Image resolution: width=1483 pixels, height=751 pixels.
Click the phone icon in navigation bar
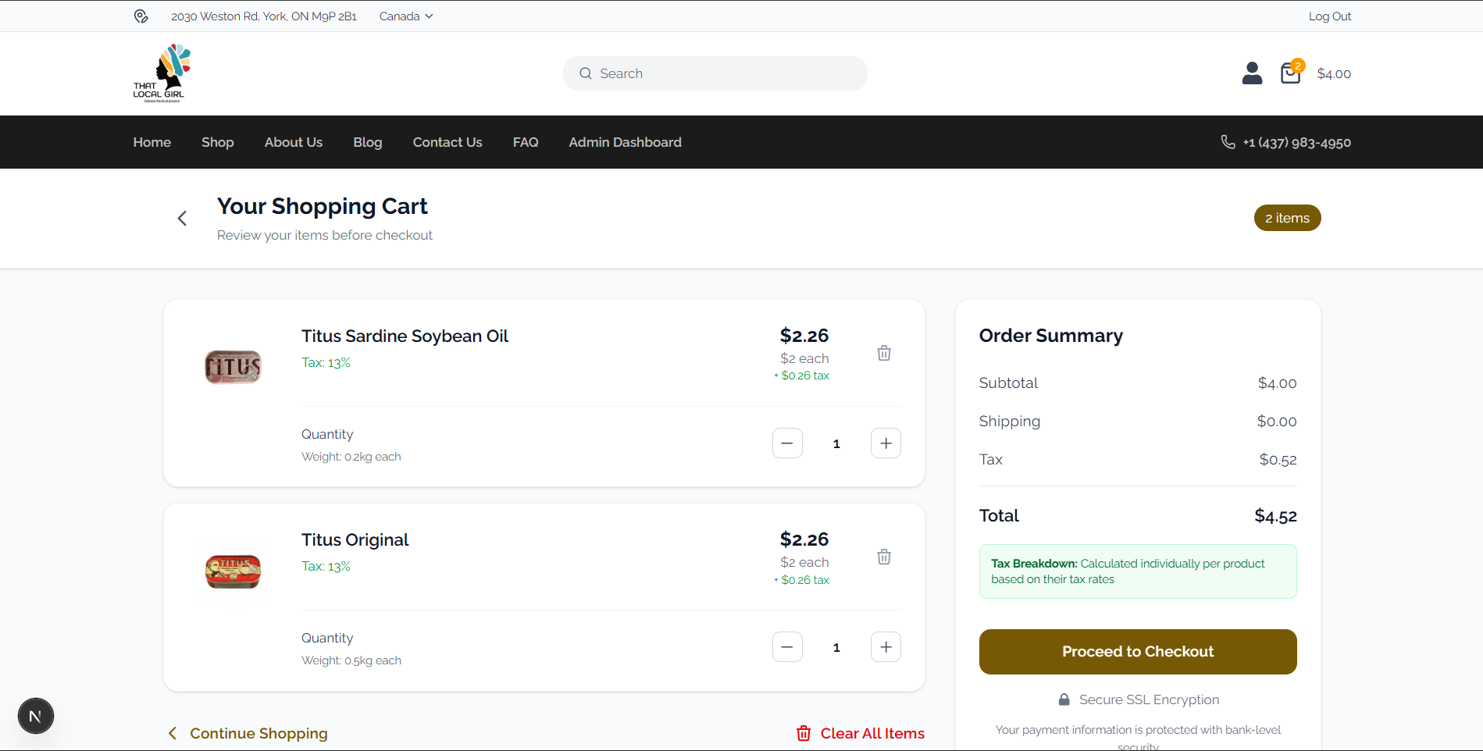[1228, 142]
